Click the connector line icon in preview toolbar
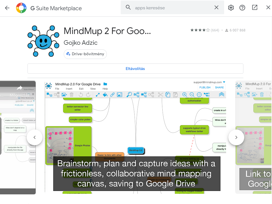 coord(98,95)
